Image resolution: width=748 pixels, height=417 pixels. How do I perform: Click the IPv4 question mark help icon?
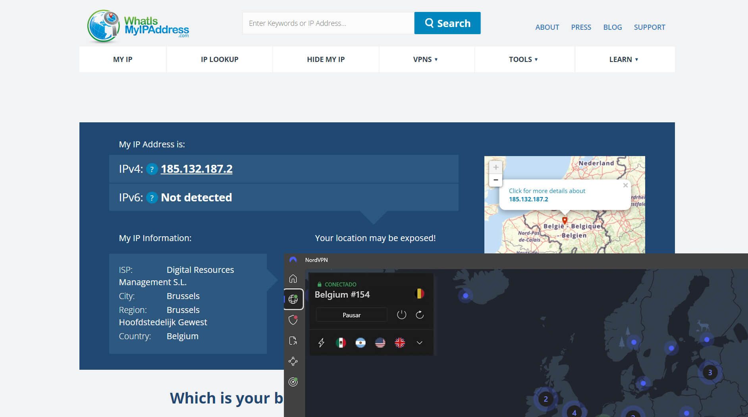pyautogui.click(x=152, y=169)
